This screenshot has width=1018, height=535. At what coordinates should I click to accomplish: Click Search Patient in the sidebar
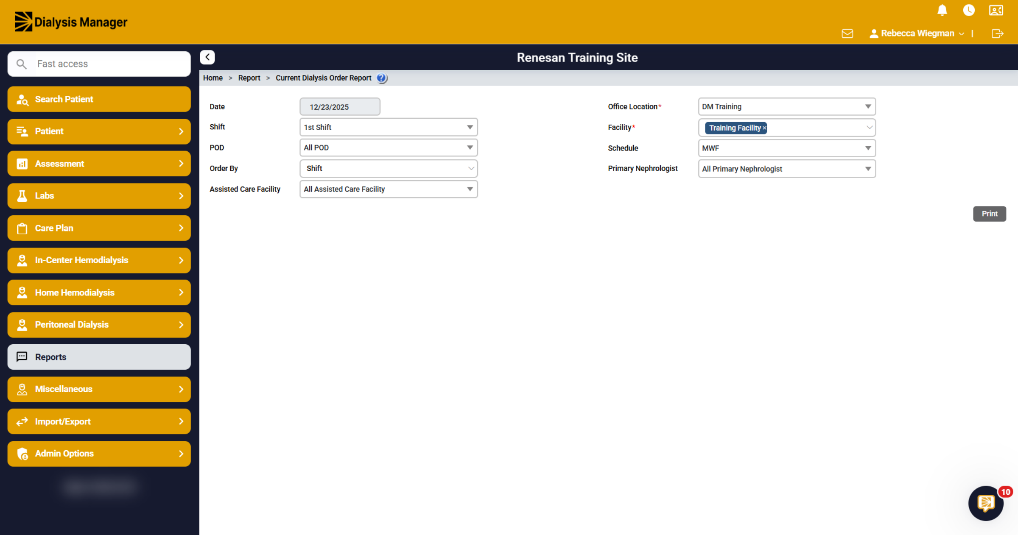[99, 99]
